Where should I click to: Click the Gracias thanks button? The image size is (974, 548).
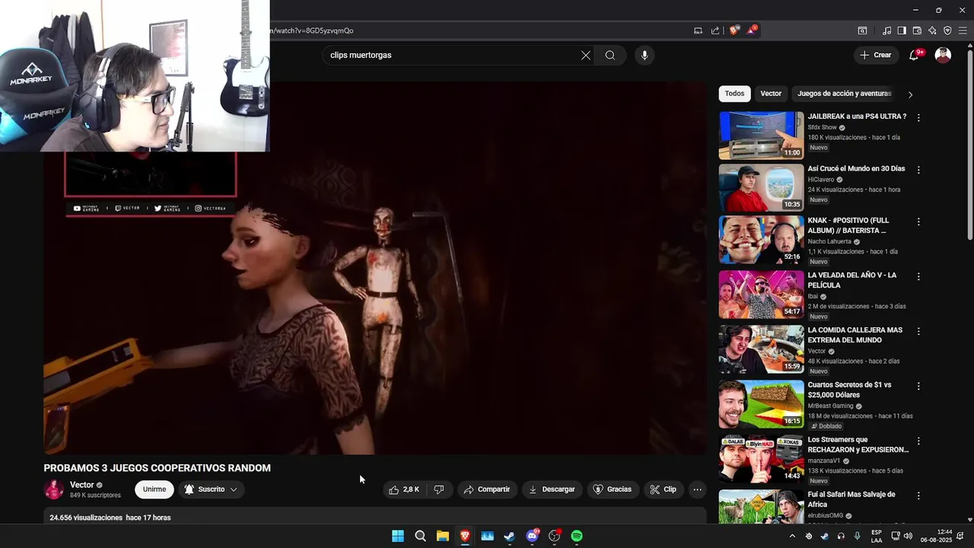point(613,489)
